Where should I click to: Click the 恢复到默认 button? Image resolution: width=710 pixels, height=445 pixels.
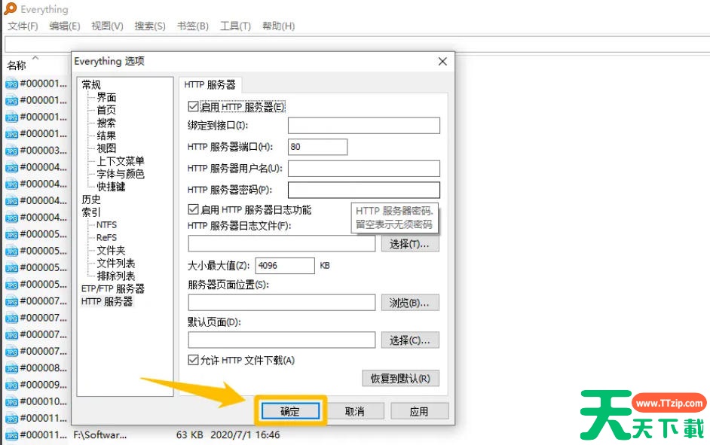[399, 379]
